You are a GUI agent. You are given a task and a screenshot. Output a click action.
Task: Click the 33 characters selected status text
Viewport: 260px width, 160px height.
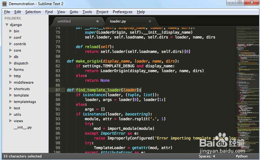pos(22,156)
